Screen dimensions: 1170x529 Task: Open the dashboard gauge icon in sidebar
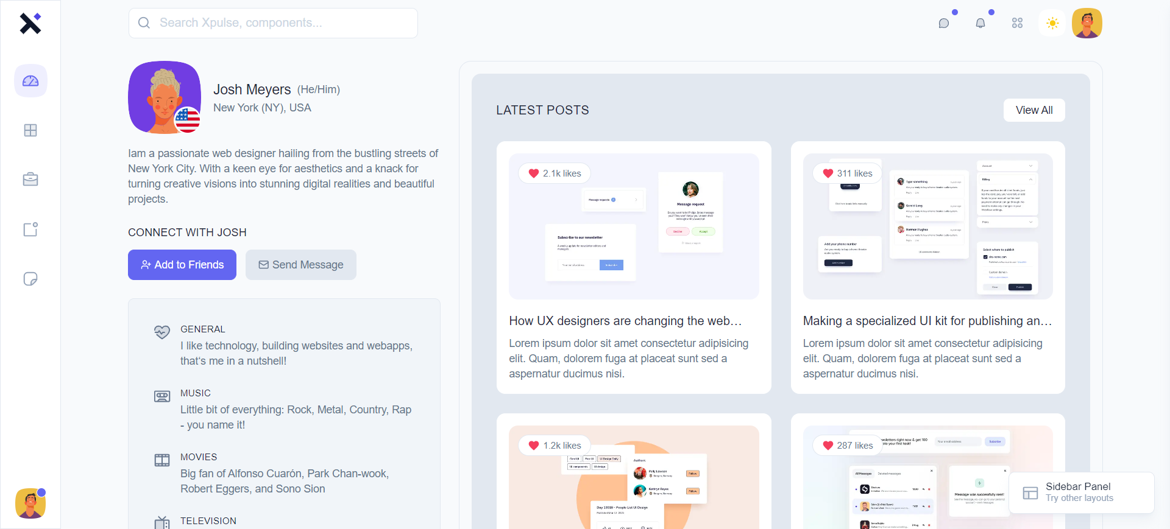30,81
